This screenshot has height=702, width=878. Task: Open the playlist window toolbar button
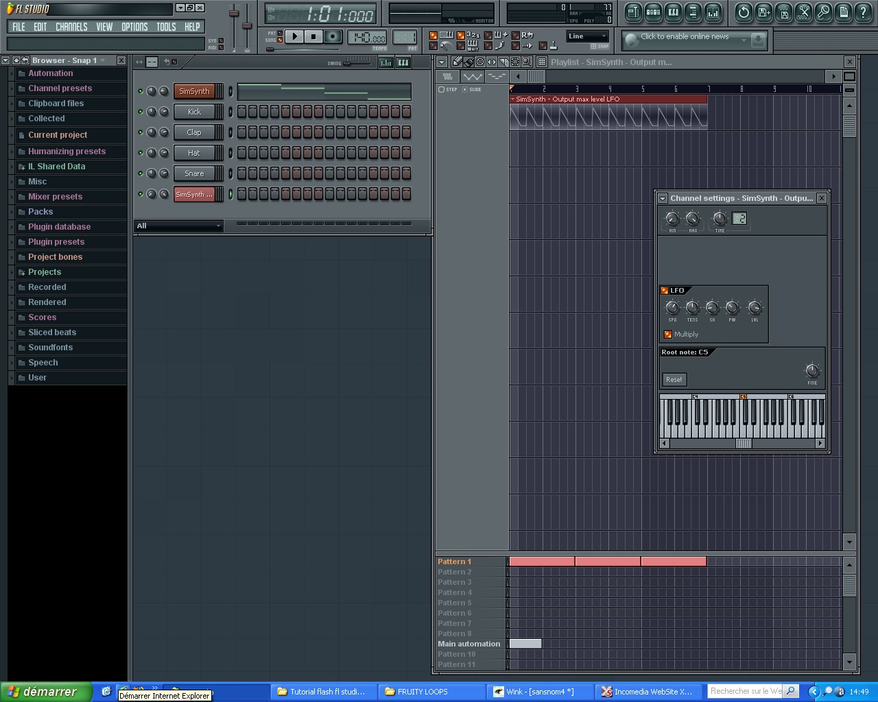[x=633, y=12]
